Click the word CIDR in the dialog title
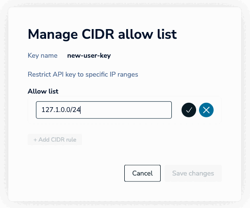250x208 pixels. coord(98,34)
